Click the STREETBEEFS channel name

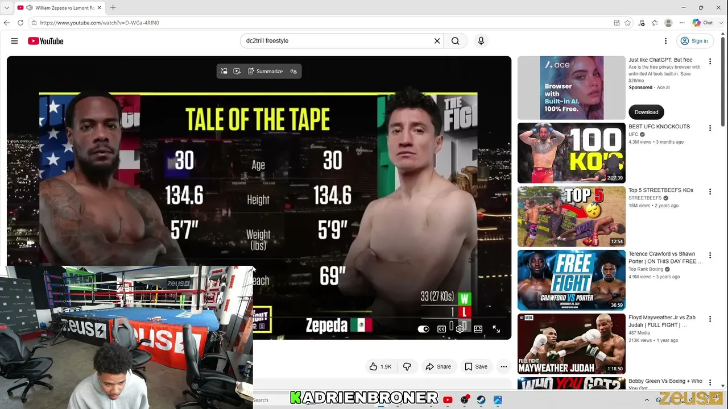coord(645,198)
